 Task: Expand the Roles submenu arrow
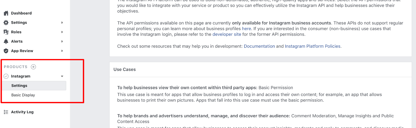(x=62, y=32)
